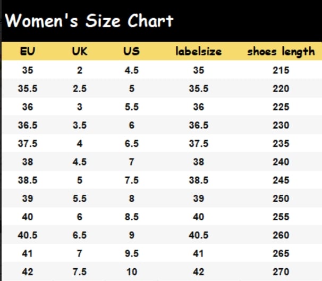Click 6.5 in the UK column
322x281 pixels.
(x=80, y=235)
